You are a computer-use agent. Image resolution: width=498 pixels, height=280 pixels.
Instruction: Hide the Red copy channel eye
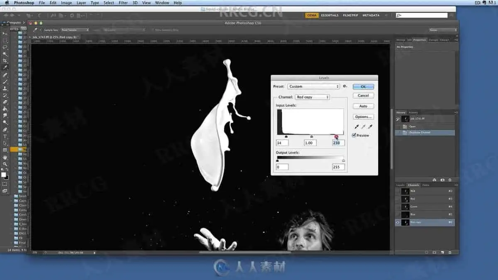pos(398,223)
